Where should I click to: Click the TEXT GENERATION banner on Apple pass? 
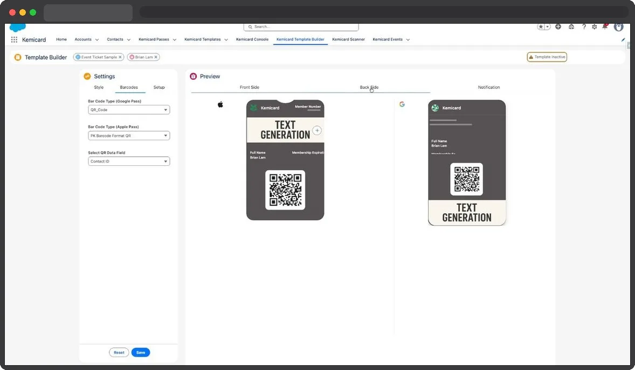pyautogui.click(x=285, y=130)
